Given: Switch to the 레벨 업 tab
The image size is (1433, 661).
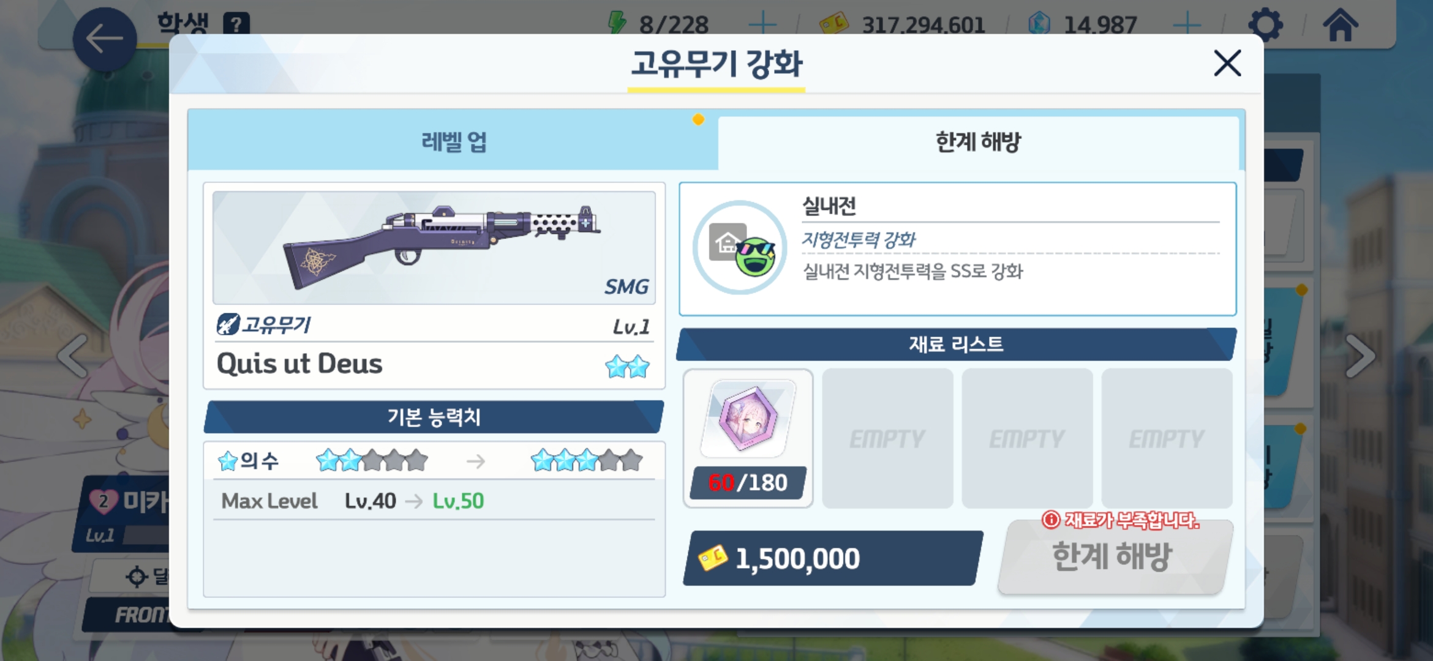Looking at the screenshot, I should pos(453,141).
